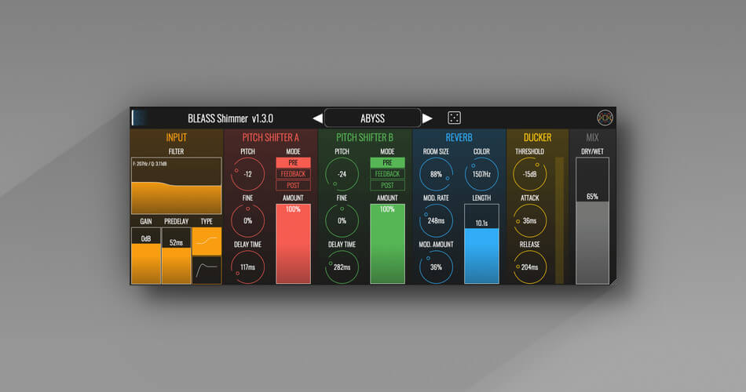Click the Pitch Shifter A pitch knob
This screenshot has height=392, width=746.
pos(247,174)
